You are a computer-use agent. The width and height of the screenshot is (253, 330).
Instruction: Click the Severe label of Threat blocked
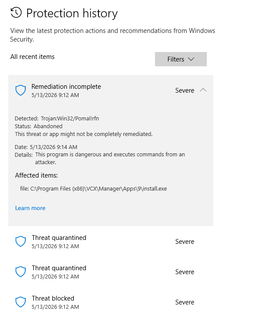coord(185,302)
